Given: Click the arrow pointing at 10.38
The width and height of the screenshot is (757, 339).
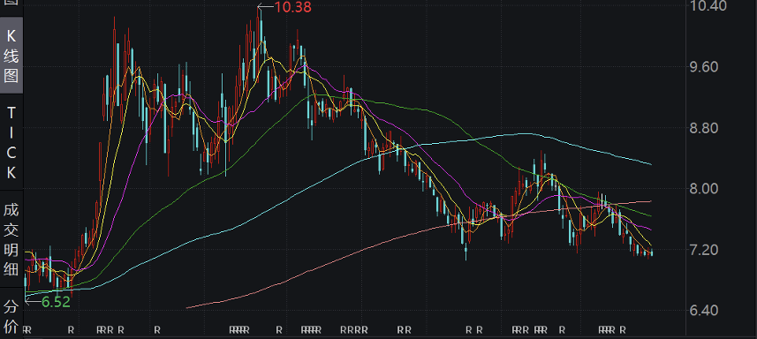Looking at the screenshot, I should (x=265, y=6).
